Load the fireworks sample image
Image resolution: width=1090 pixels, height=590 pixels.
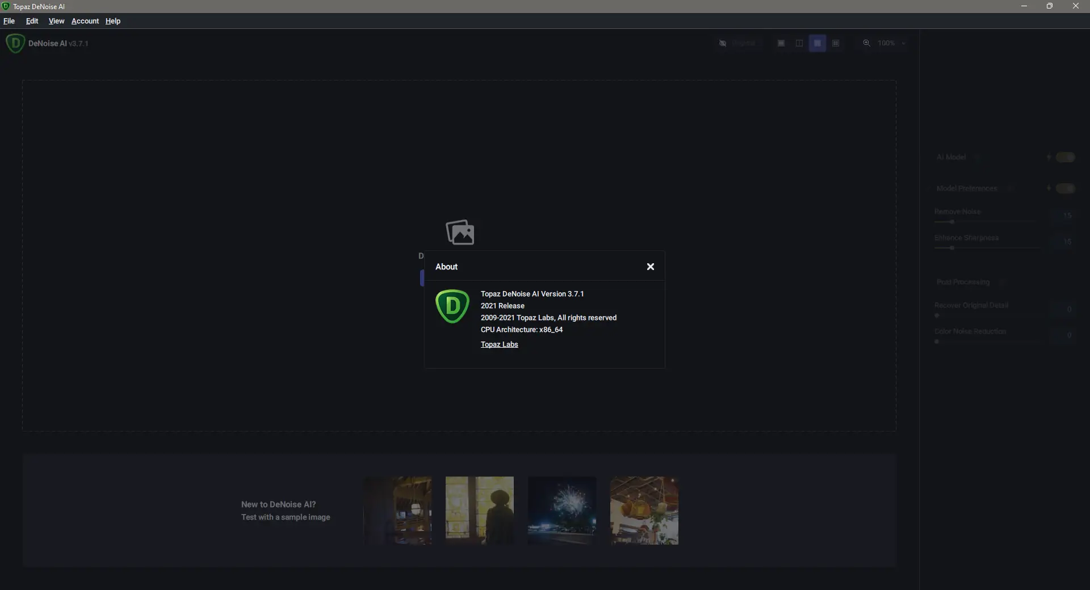[562, 511]
